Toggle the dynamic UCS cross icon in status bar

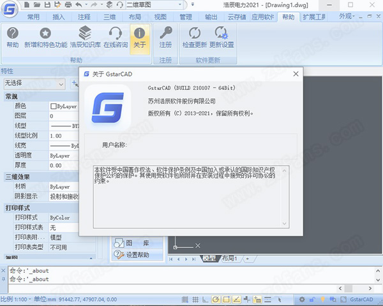pos(247,300)
